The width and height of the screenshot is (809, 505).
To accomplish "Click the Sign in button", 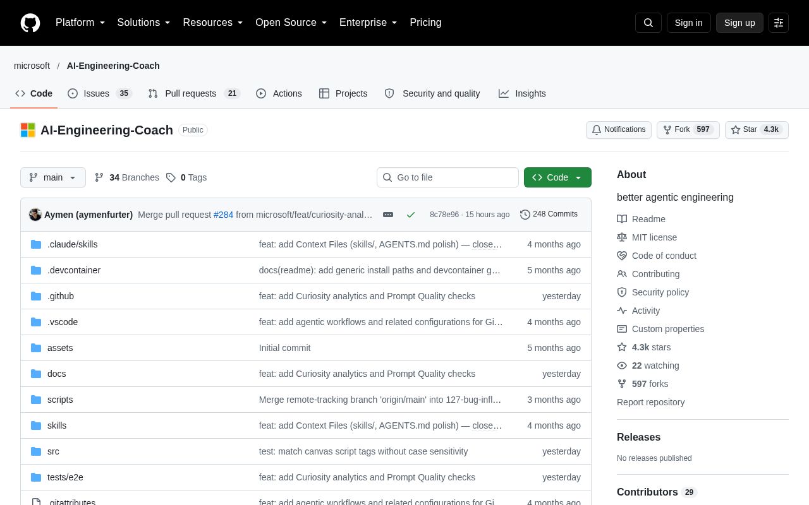I will (689, 23).
